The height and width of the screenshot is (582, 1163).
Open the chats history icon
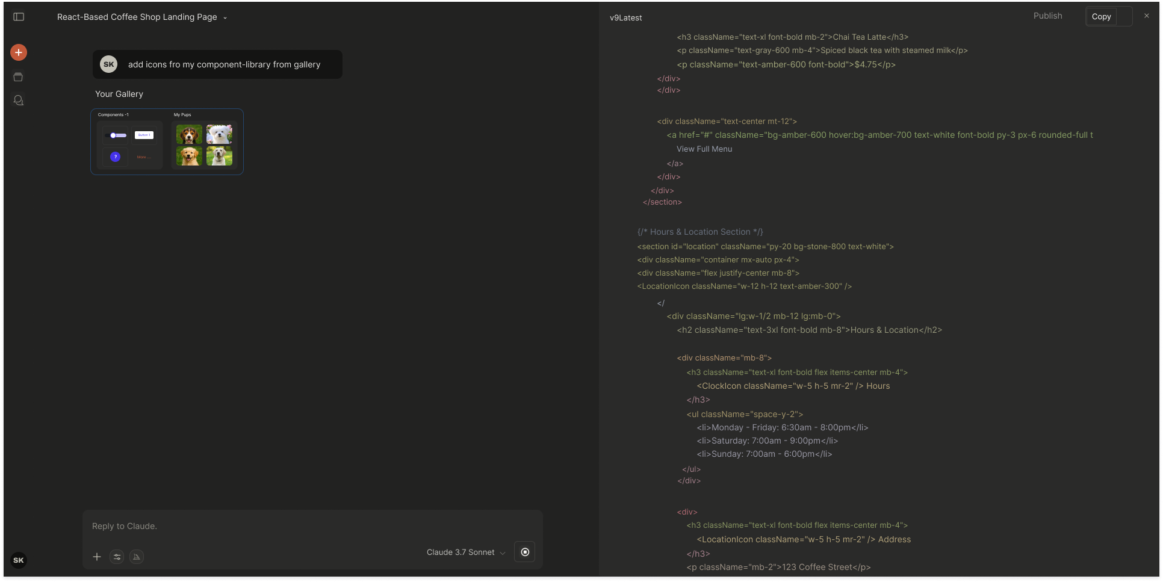click(19, 101)
